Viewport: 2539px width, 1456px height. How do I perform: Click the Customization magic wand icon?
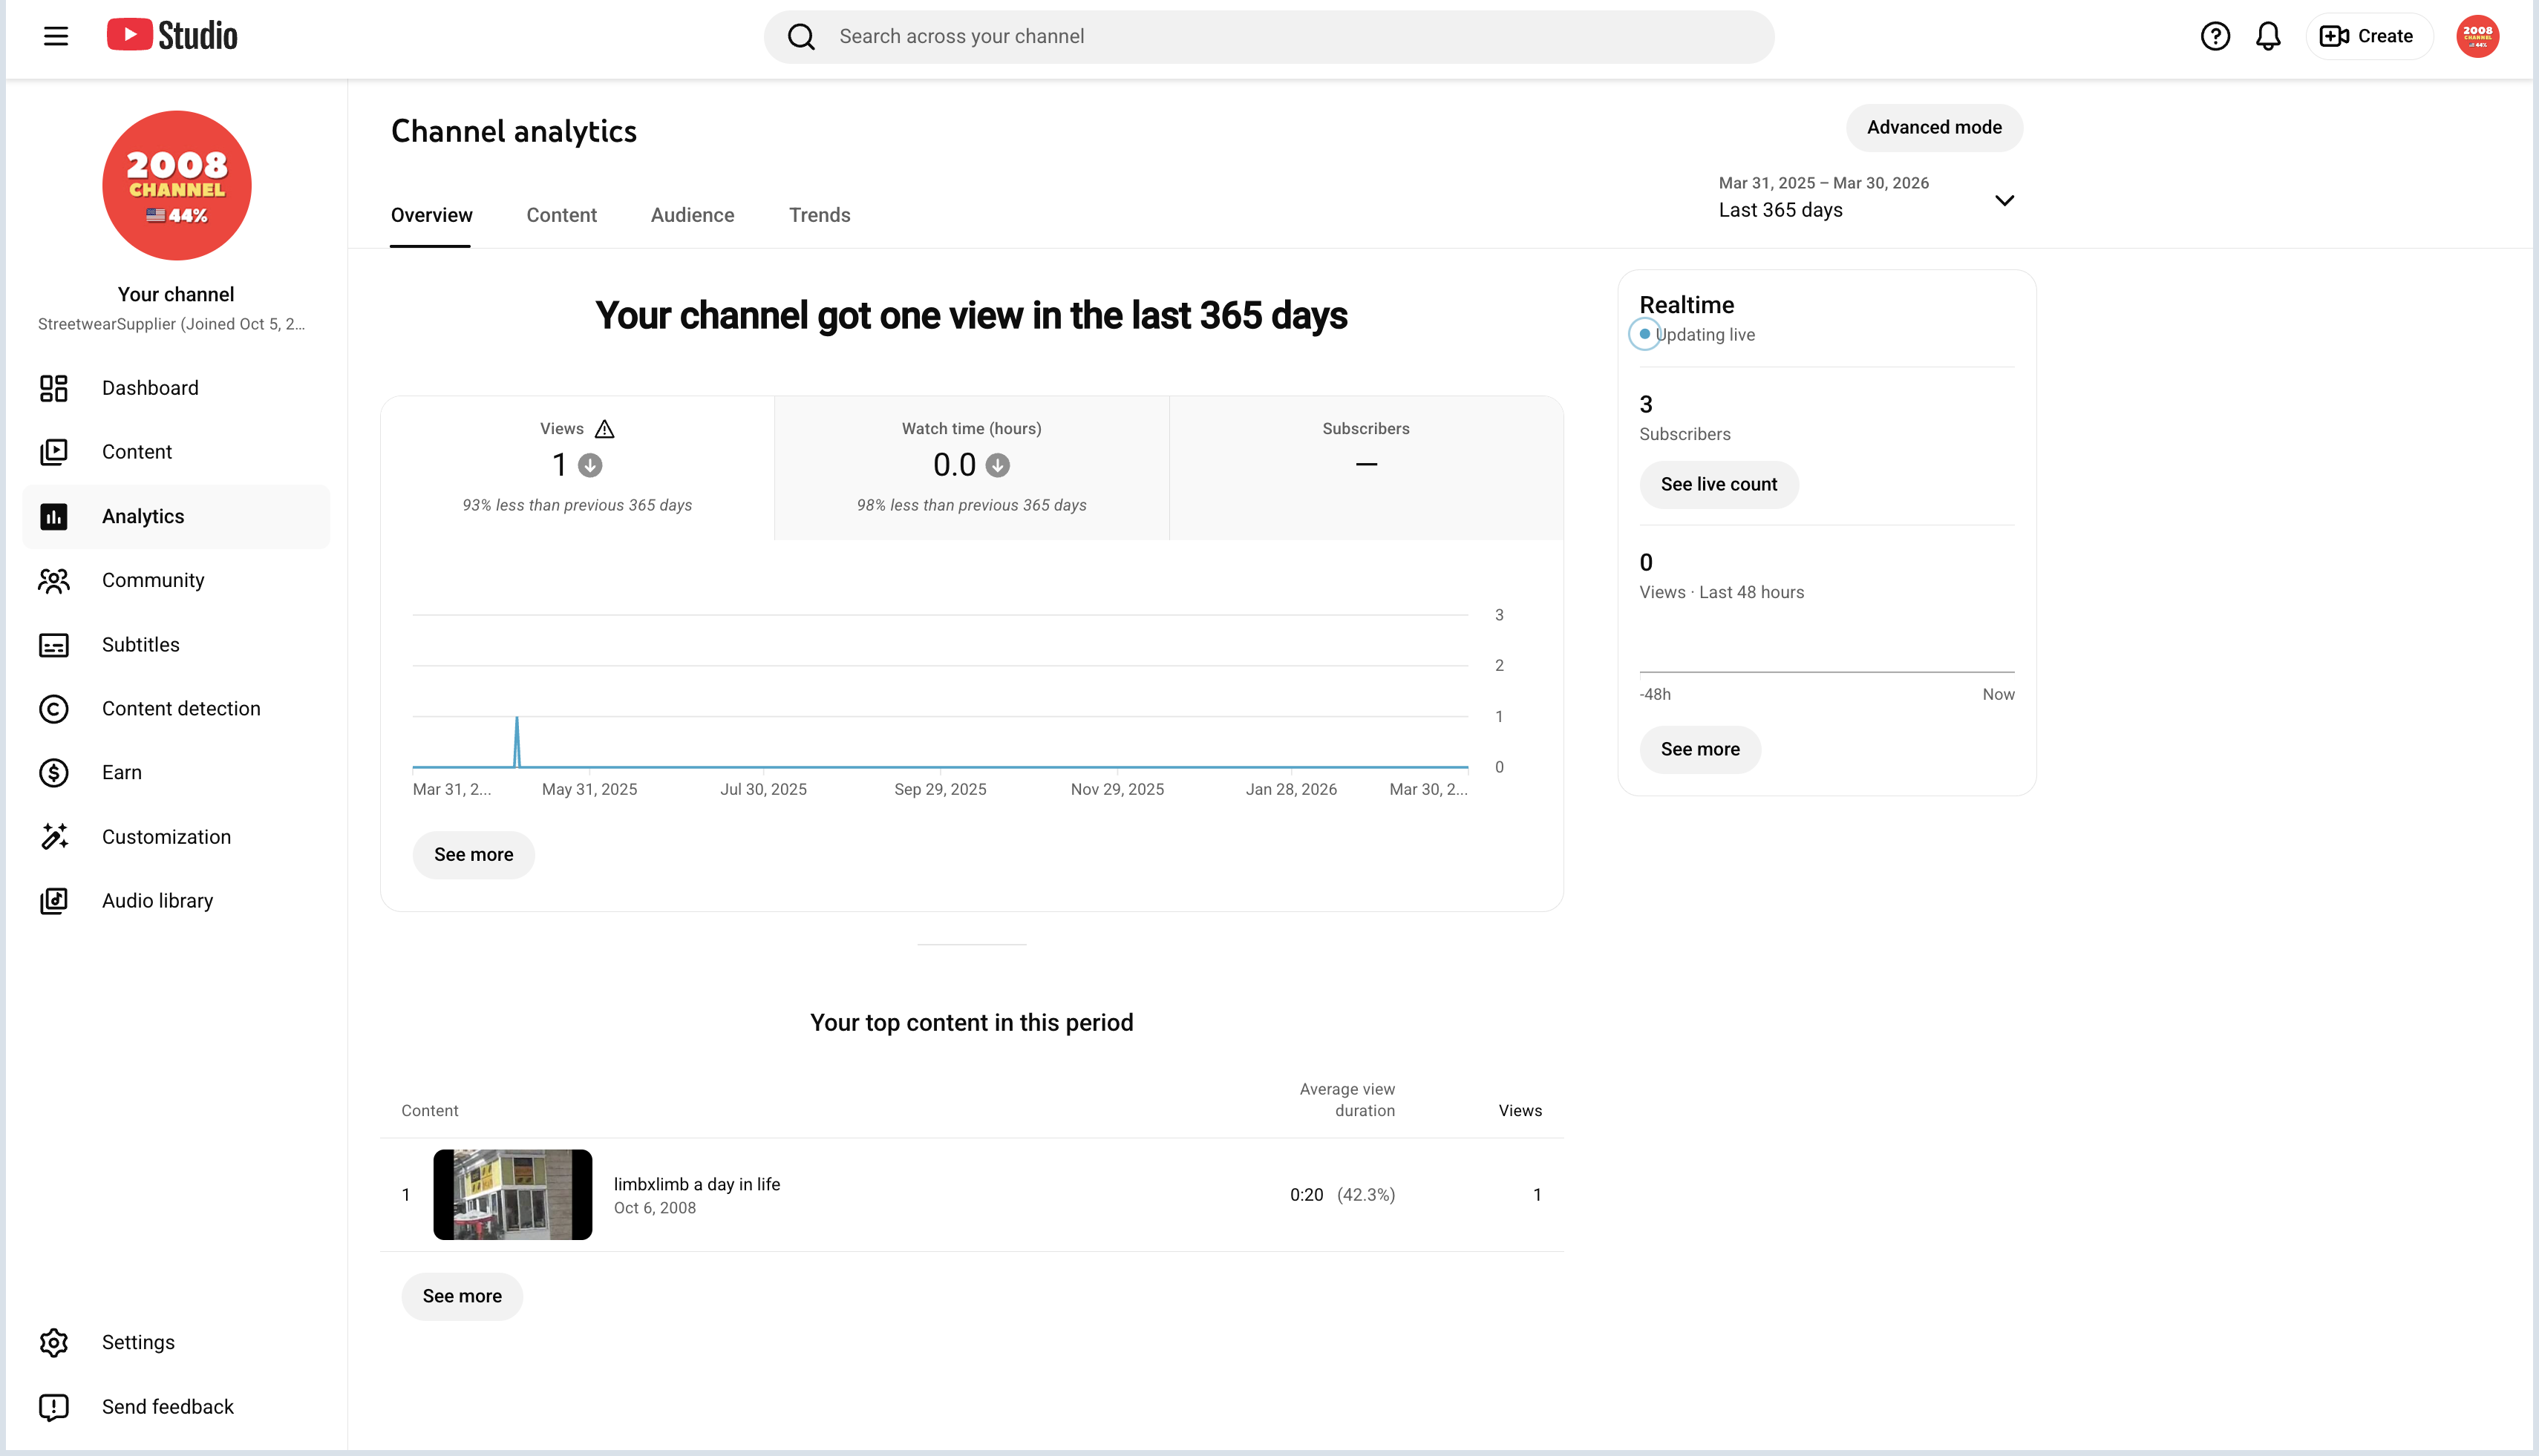(54, 837)
